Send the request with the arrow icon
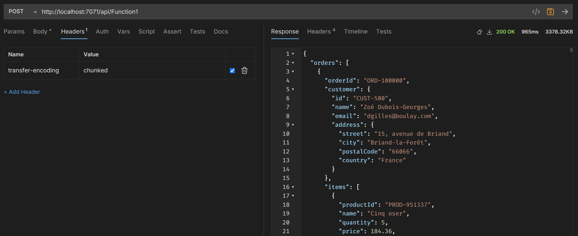Image resolution: width=578 pixels, height=236 pixels. [x=565, y=12]
